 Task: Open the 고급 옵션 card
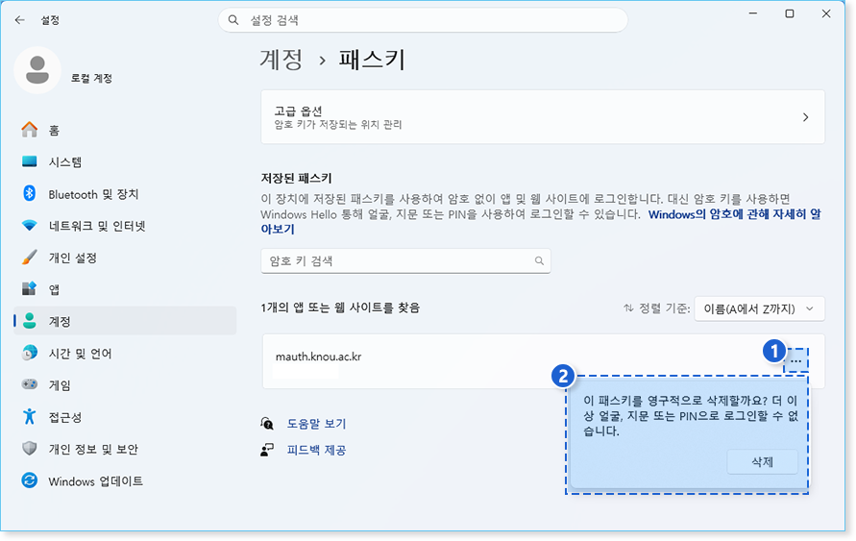coord(543,117)
